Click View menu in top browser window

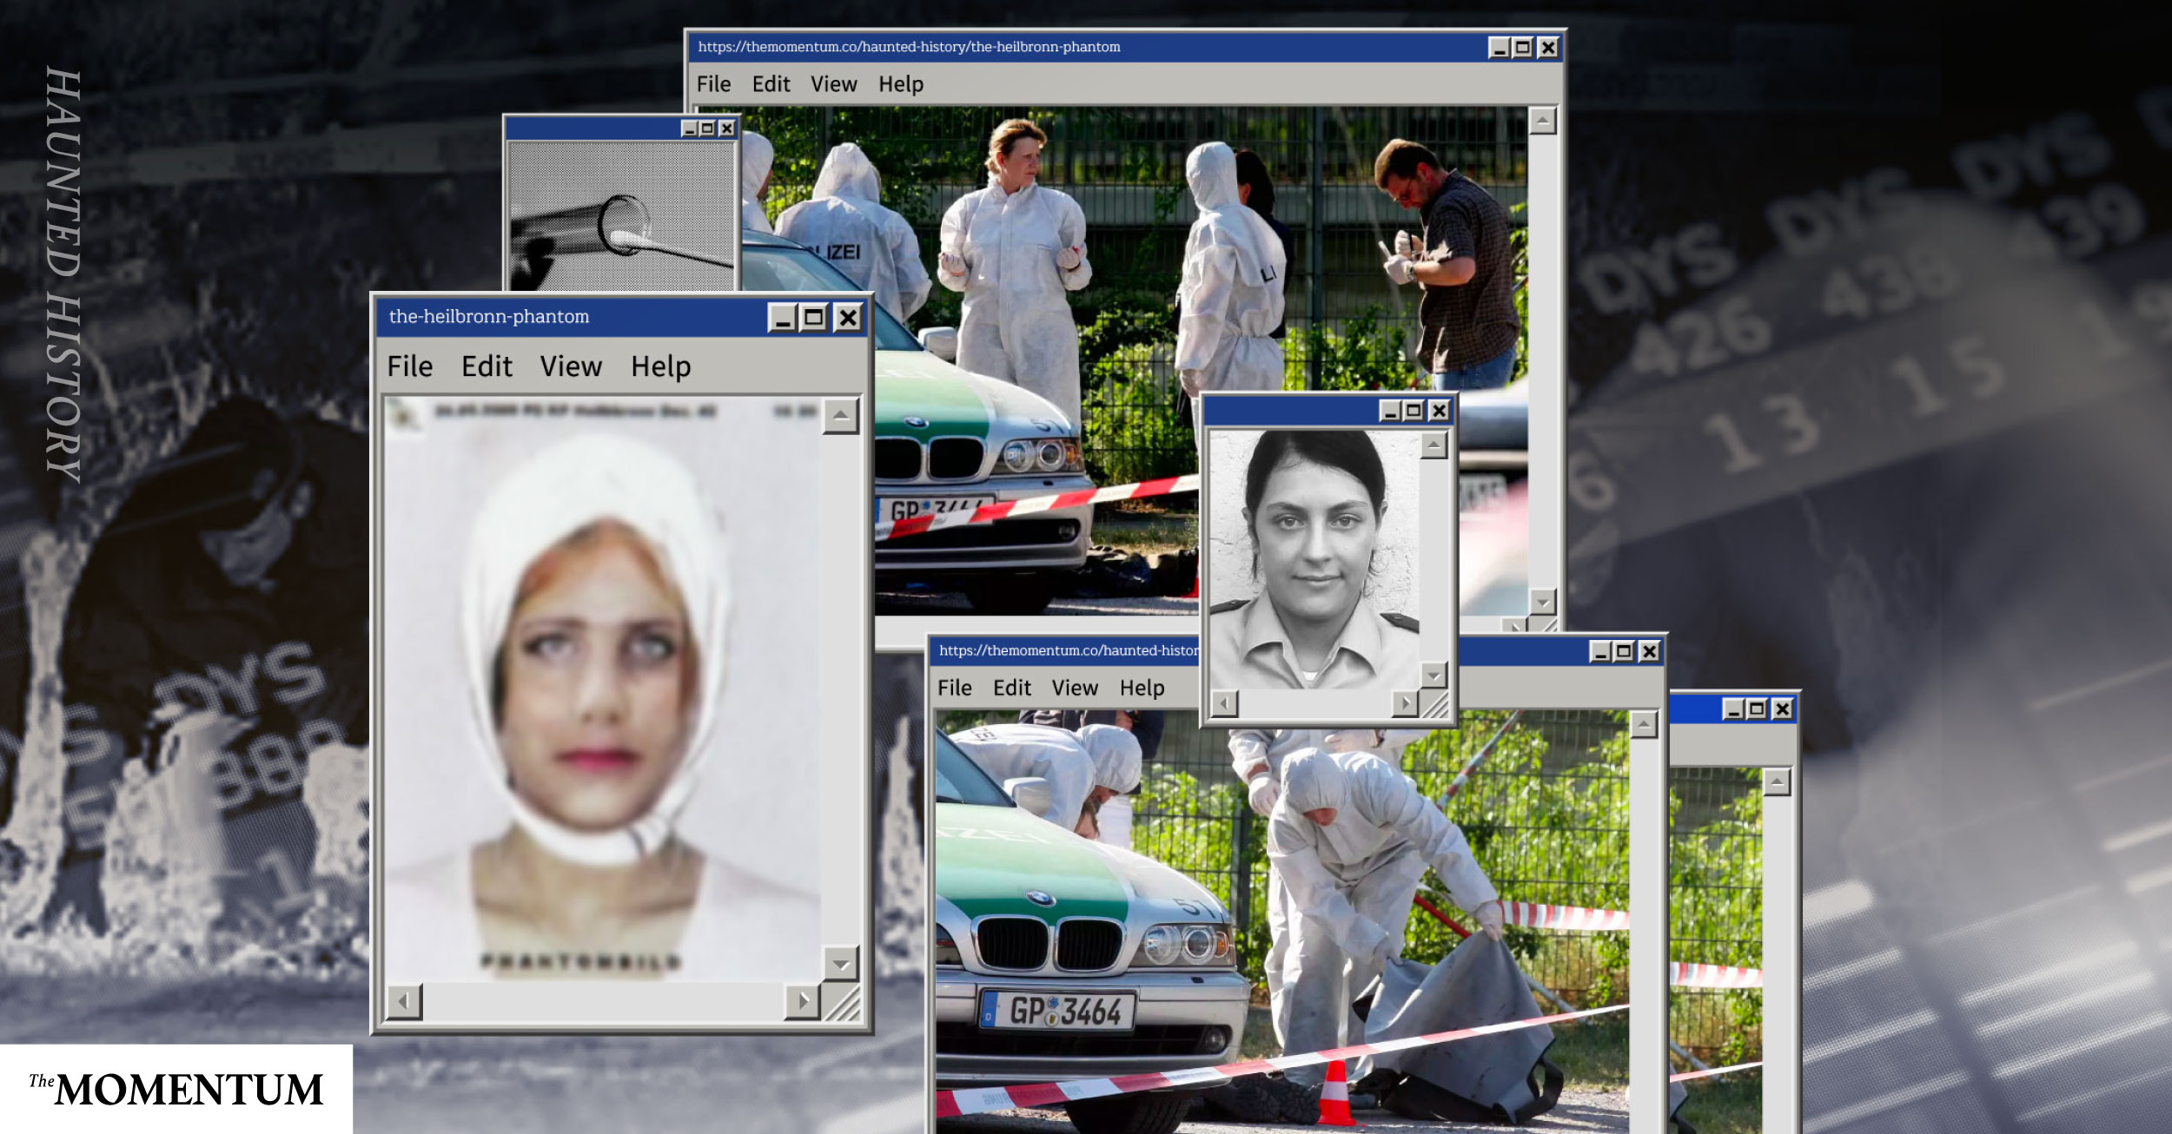pos(833,84)
